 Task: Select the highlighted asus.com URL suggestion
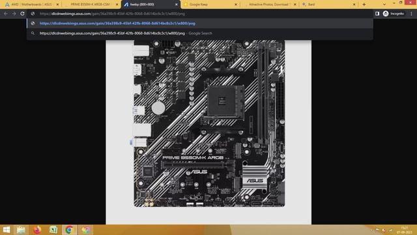199,23
